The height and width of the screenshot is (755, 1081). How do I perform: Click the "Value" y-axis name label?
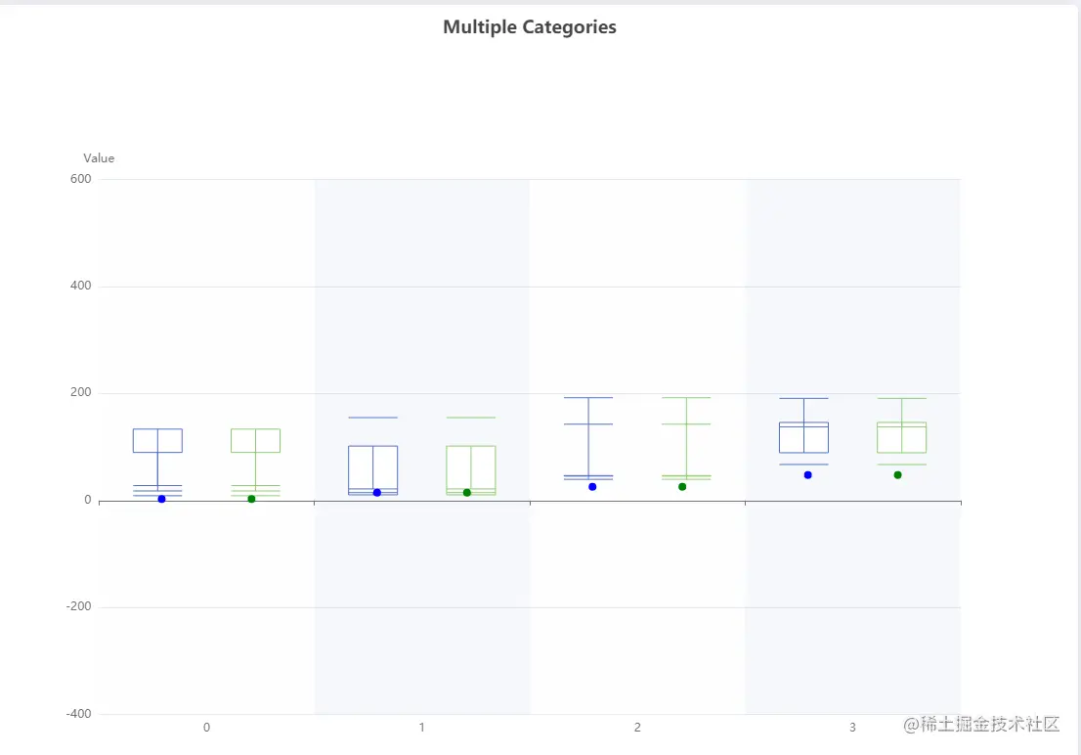pyautogui.click(x=99, y=158)
